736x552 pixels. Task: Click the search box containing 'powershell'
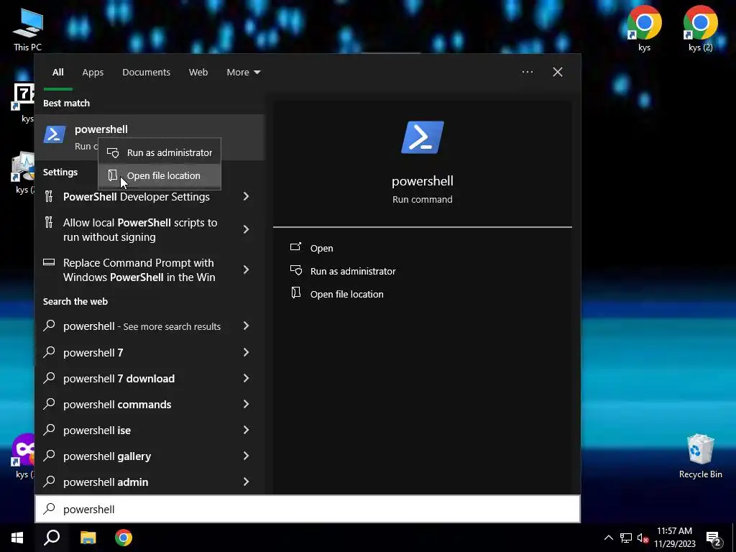(x=308, y=509)
